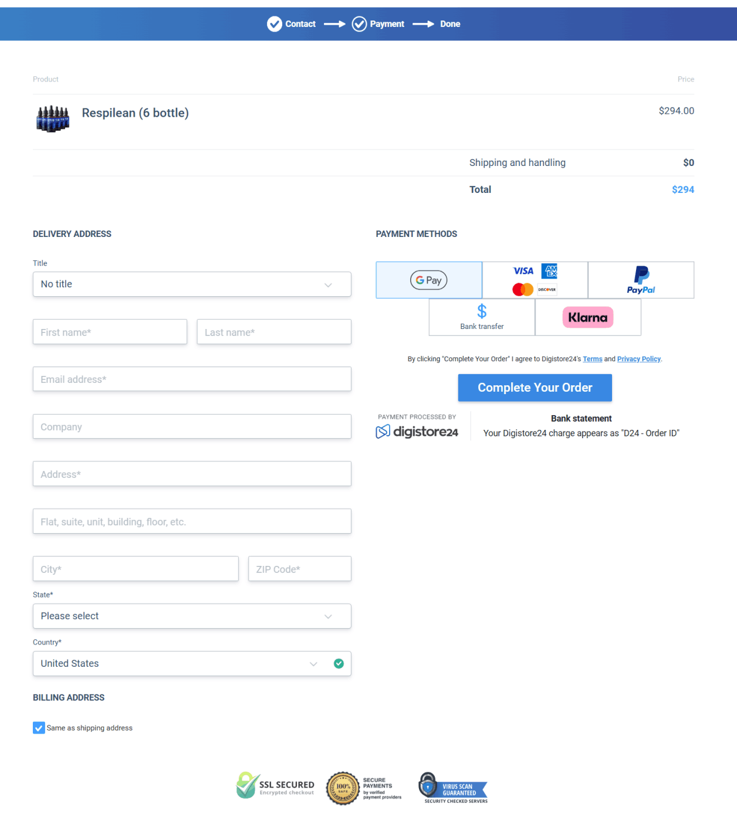Click the Email address field
Image resolution: width=737 pixels, height=821 pixels.
[192, 379]
